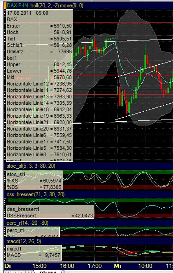
Task: Click the Hoch value 5918,91
Action: (63, 32)
